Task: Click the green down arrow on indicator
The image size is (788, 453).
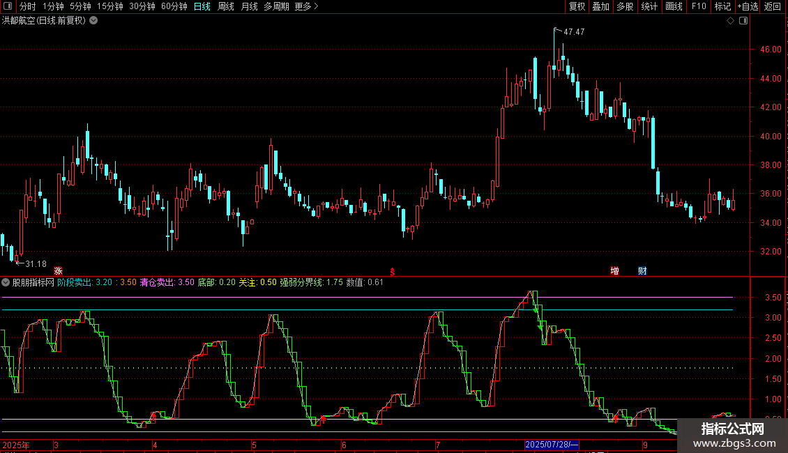Action: click(540, 326)
